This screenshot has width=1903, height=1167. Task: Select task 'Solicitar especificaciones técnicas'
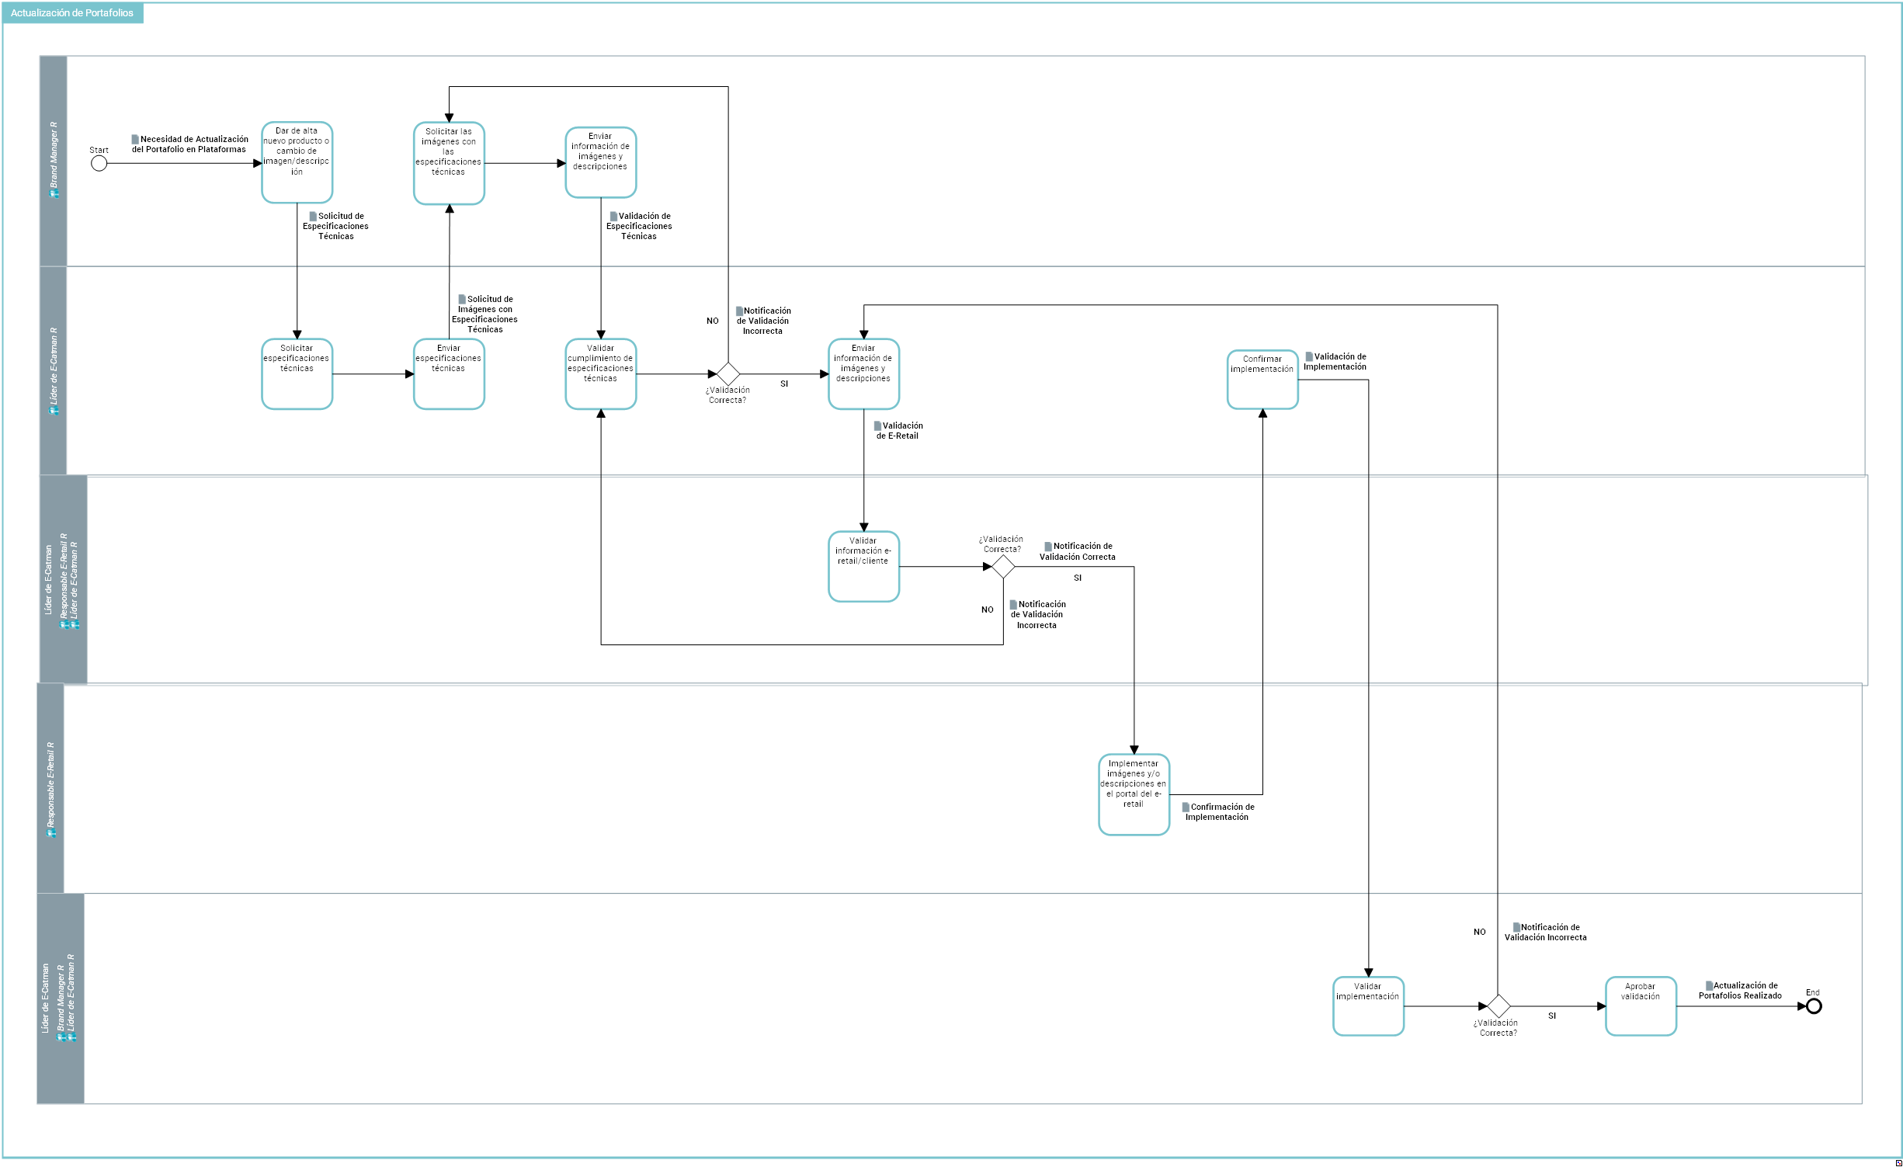tap(297, 374)
